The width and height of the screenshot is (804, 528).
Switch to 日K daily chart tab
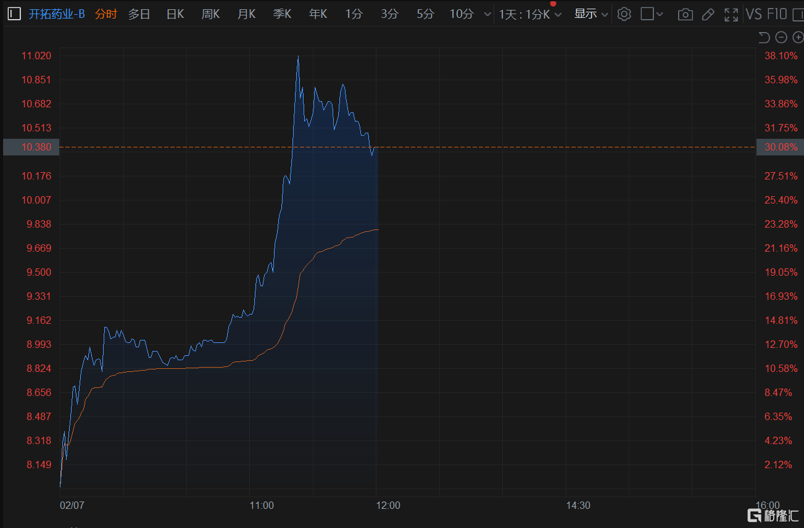(175, 14)
